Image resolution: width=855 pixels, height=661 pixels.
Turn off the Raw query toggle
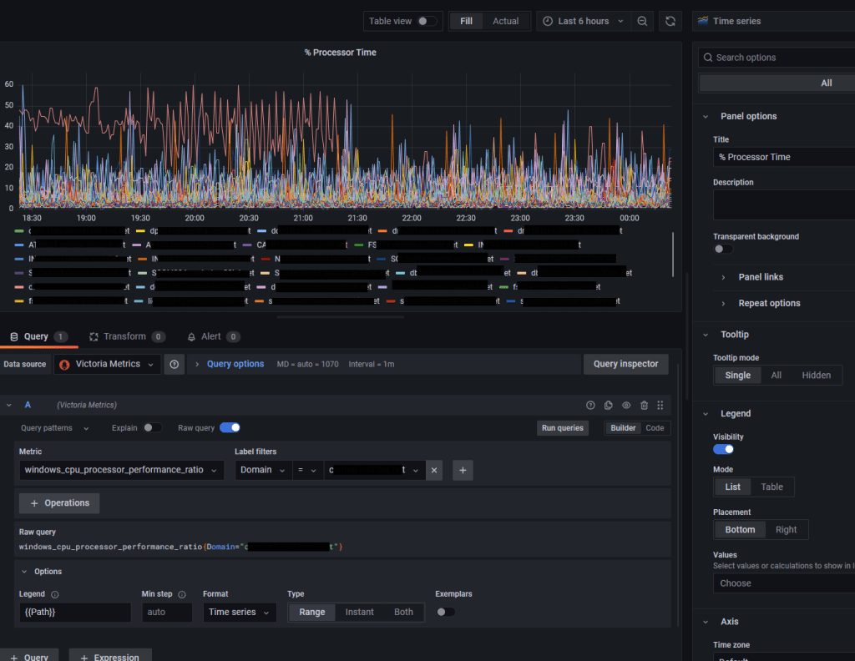coord(230,427)
